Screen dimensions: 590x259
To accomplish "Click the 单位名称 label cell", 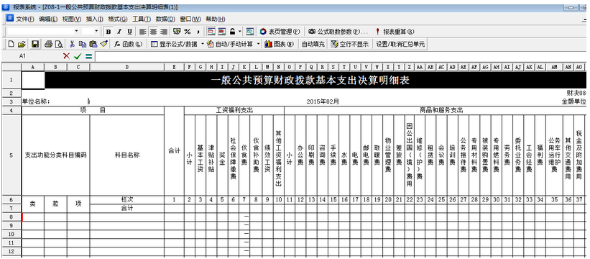I will 36,101.
